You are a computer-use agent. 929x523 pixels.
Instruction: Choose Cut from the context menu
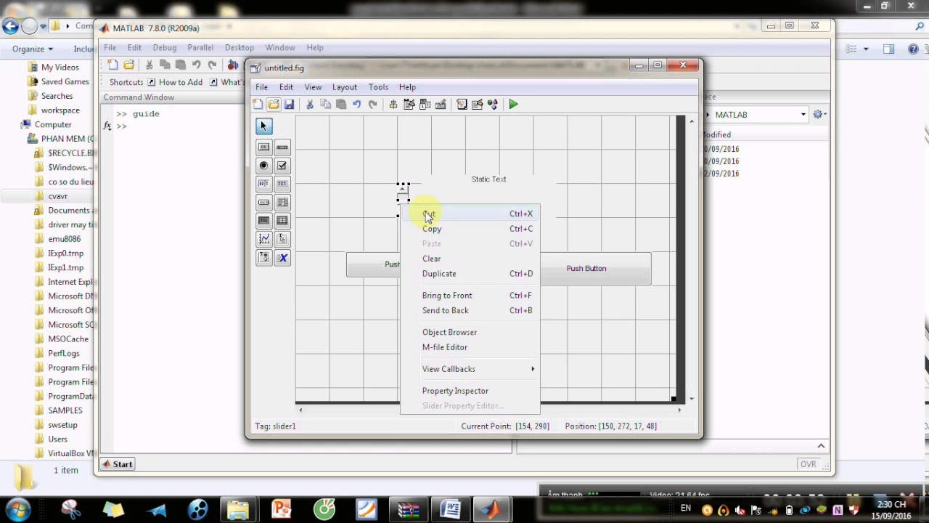[x=470, y=214]
